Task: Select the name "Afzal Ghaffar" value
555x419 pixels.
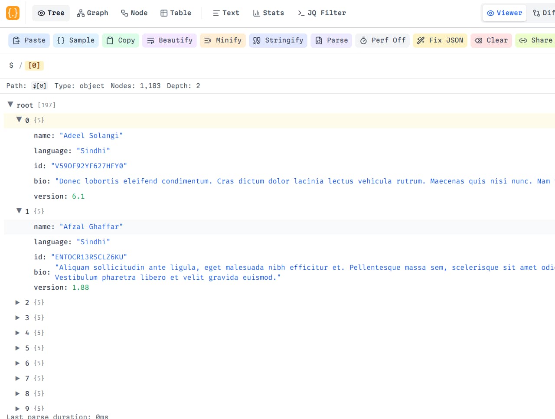Action: point(91,227)
